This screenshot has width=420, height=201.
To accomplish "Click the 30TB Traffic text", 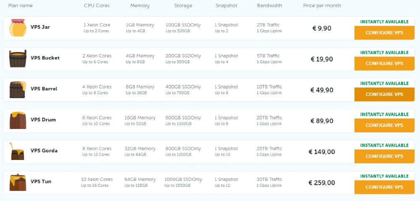I will [270, 179].
